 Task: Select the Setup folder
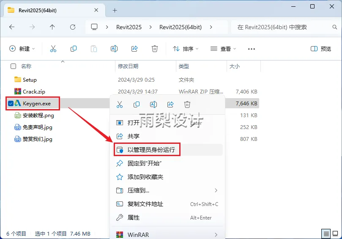(30, 80)
